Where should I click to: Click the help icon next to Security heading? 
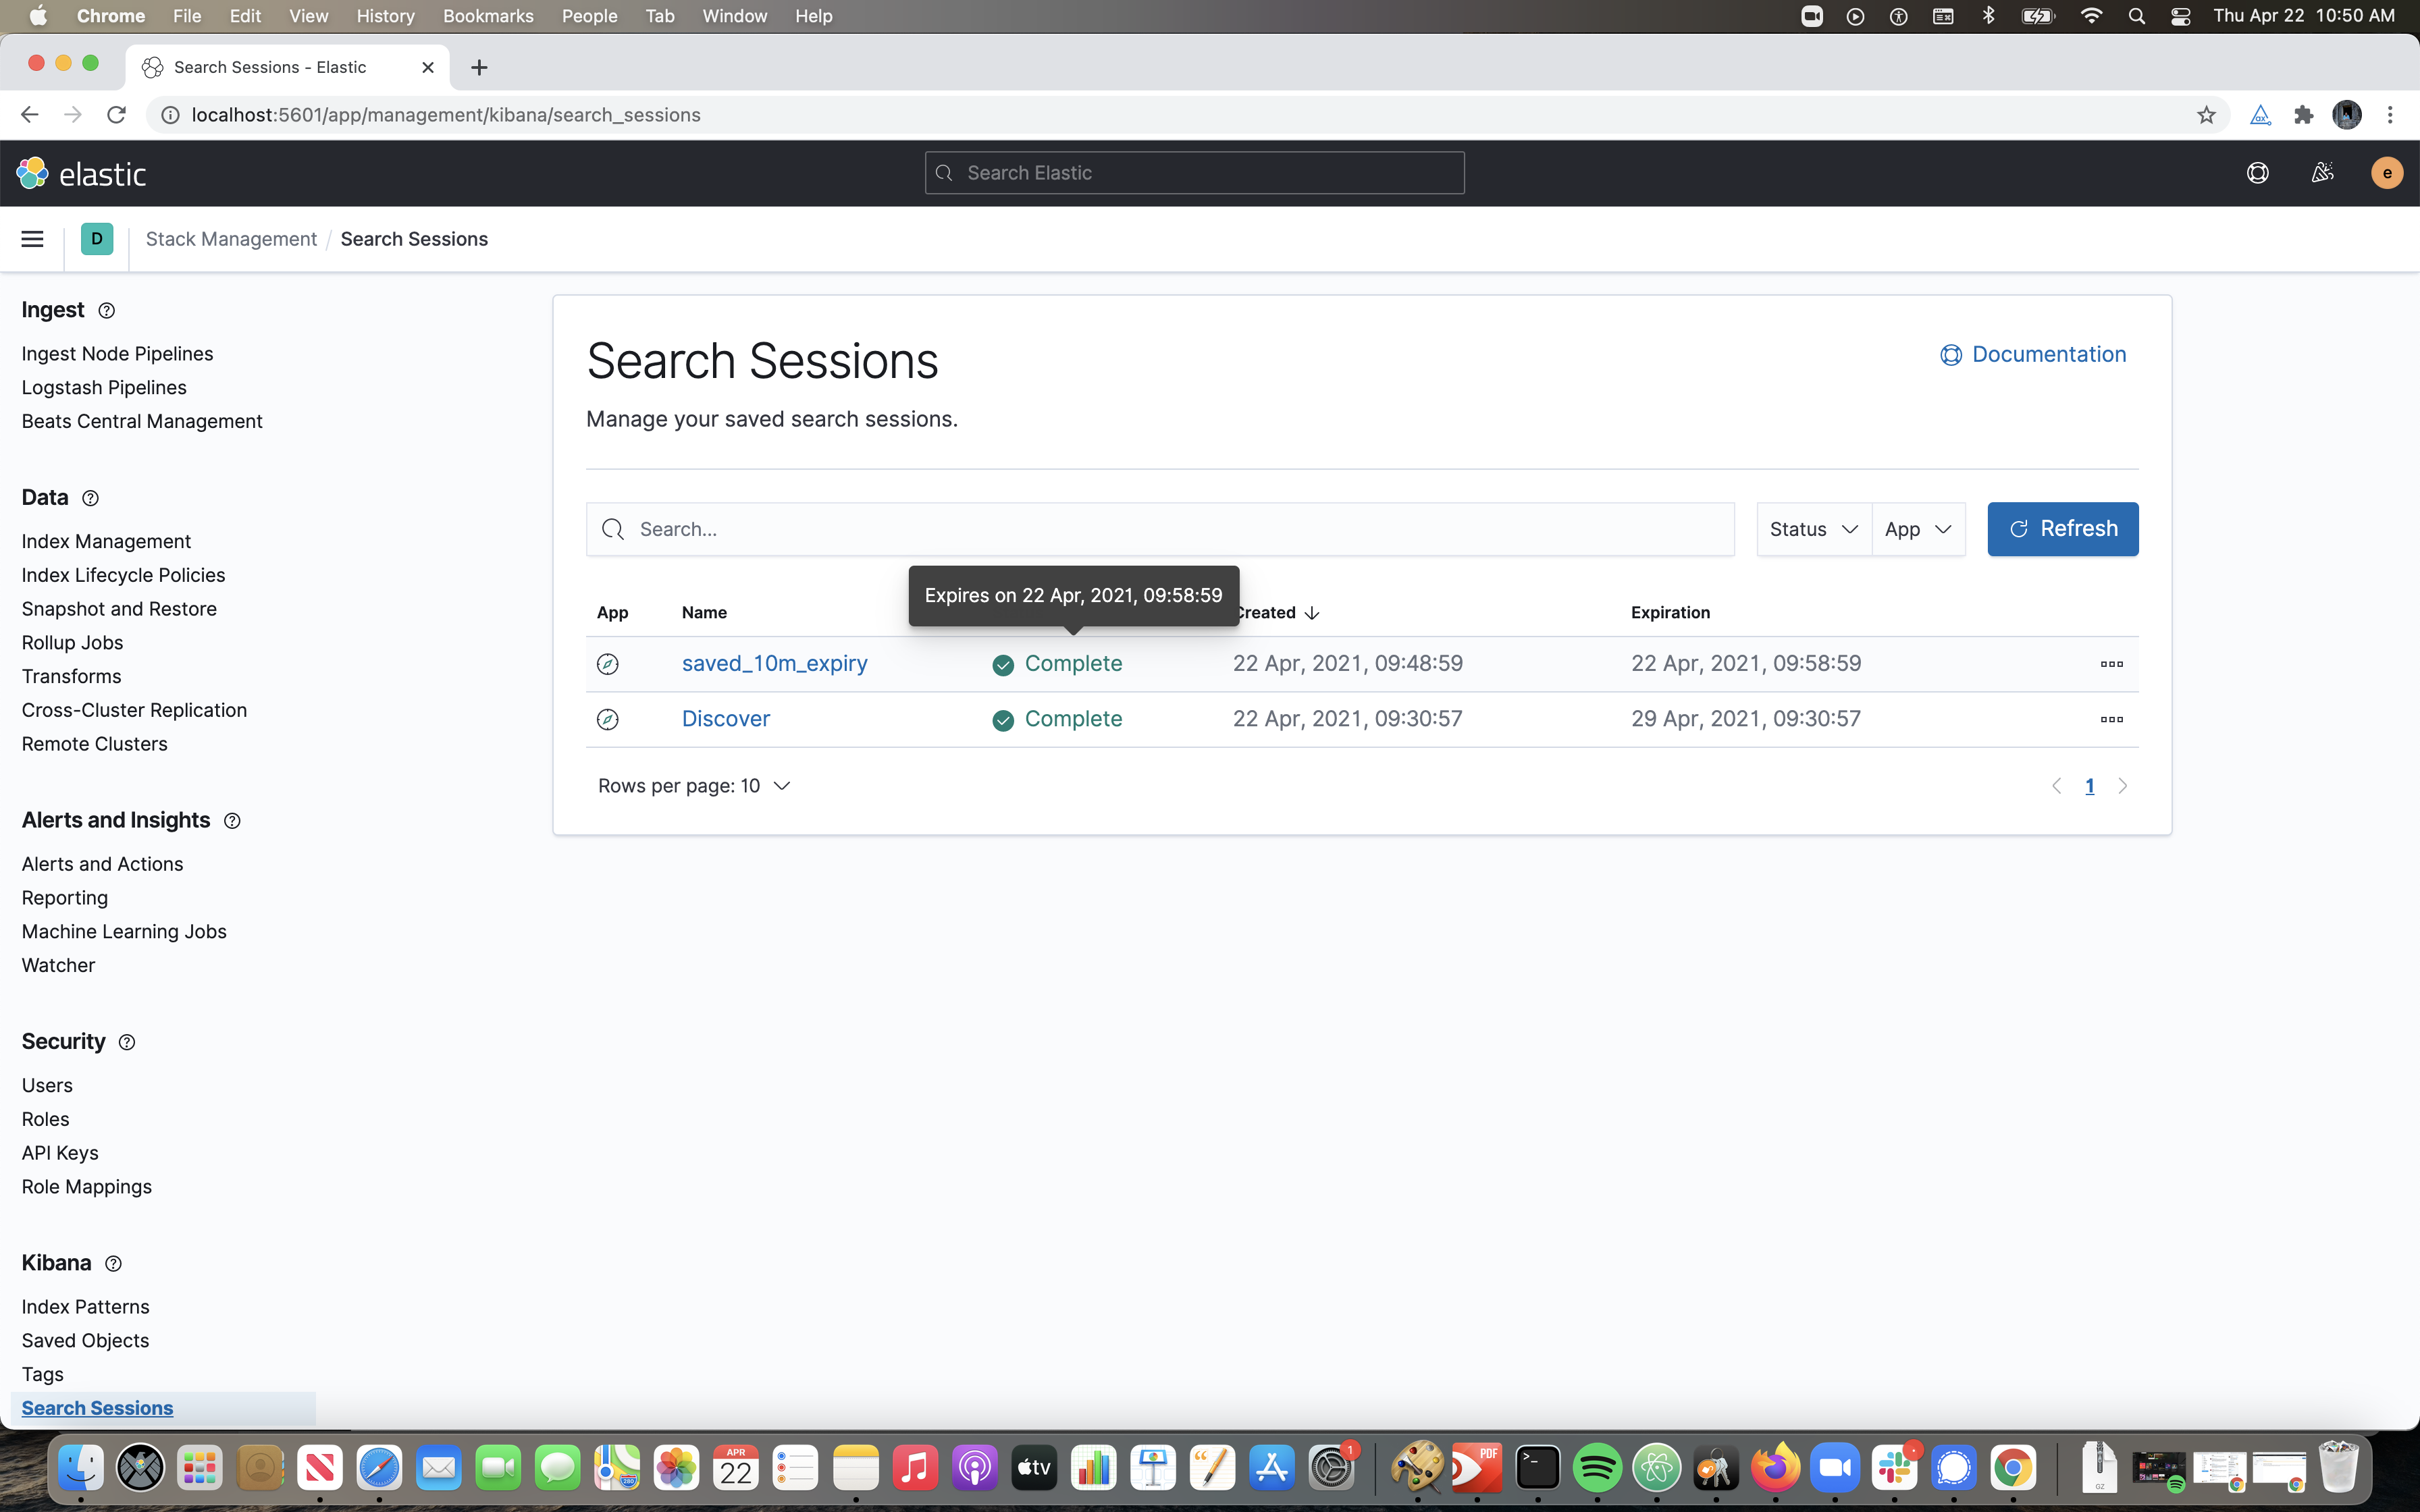pos(126,1042)
